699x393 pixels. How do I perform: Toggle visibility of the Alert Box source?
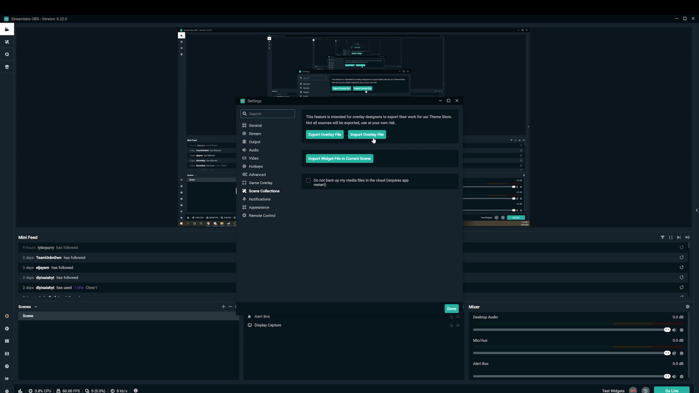(458, 317)
